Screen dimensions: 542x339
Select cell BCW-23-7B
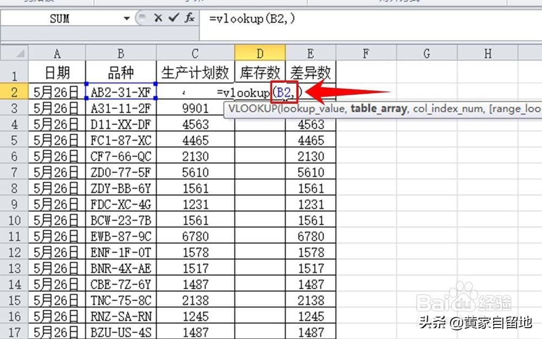(x=121, y=220)
